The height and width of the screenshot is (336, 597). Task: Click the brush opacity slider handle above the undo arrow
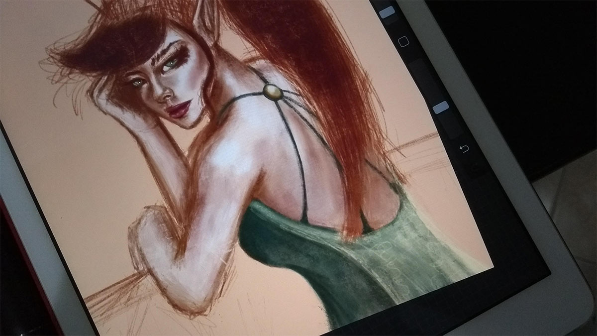[441, 107]
